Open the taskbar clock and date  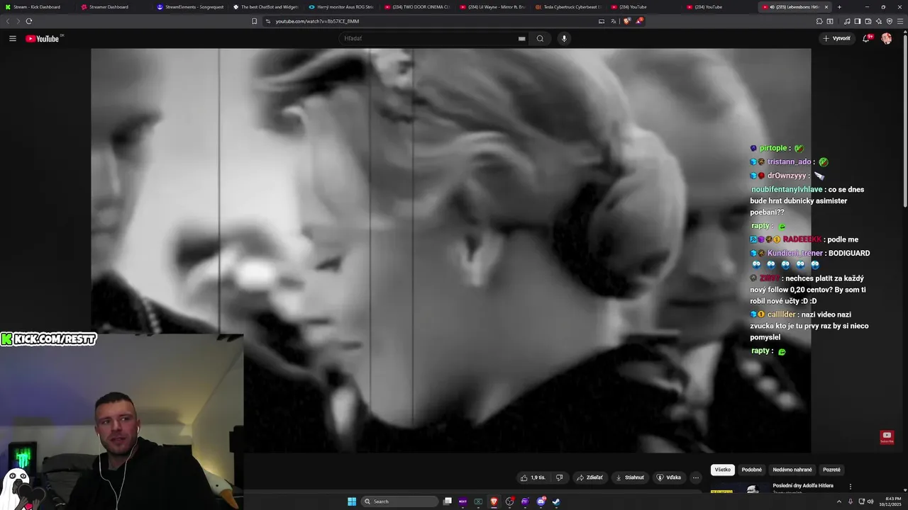tap(892, 501)
